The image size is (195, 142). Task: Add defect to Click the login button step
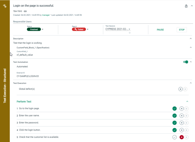point(181,130)
